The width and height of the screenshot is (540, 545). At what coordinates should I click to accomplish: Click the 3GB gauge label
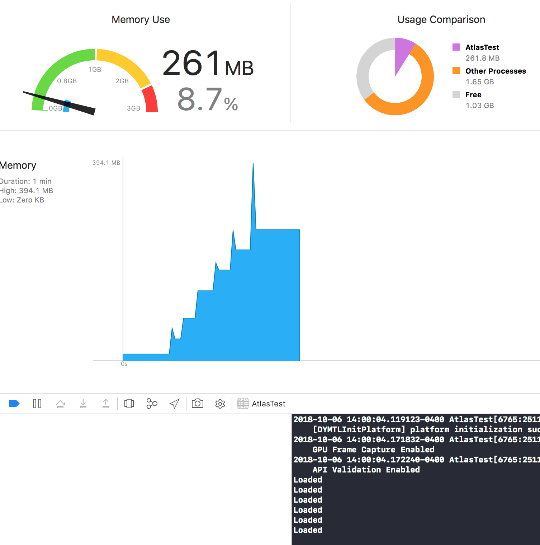click(133, 108)
